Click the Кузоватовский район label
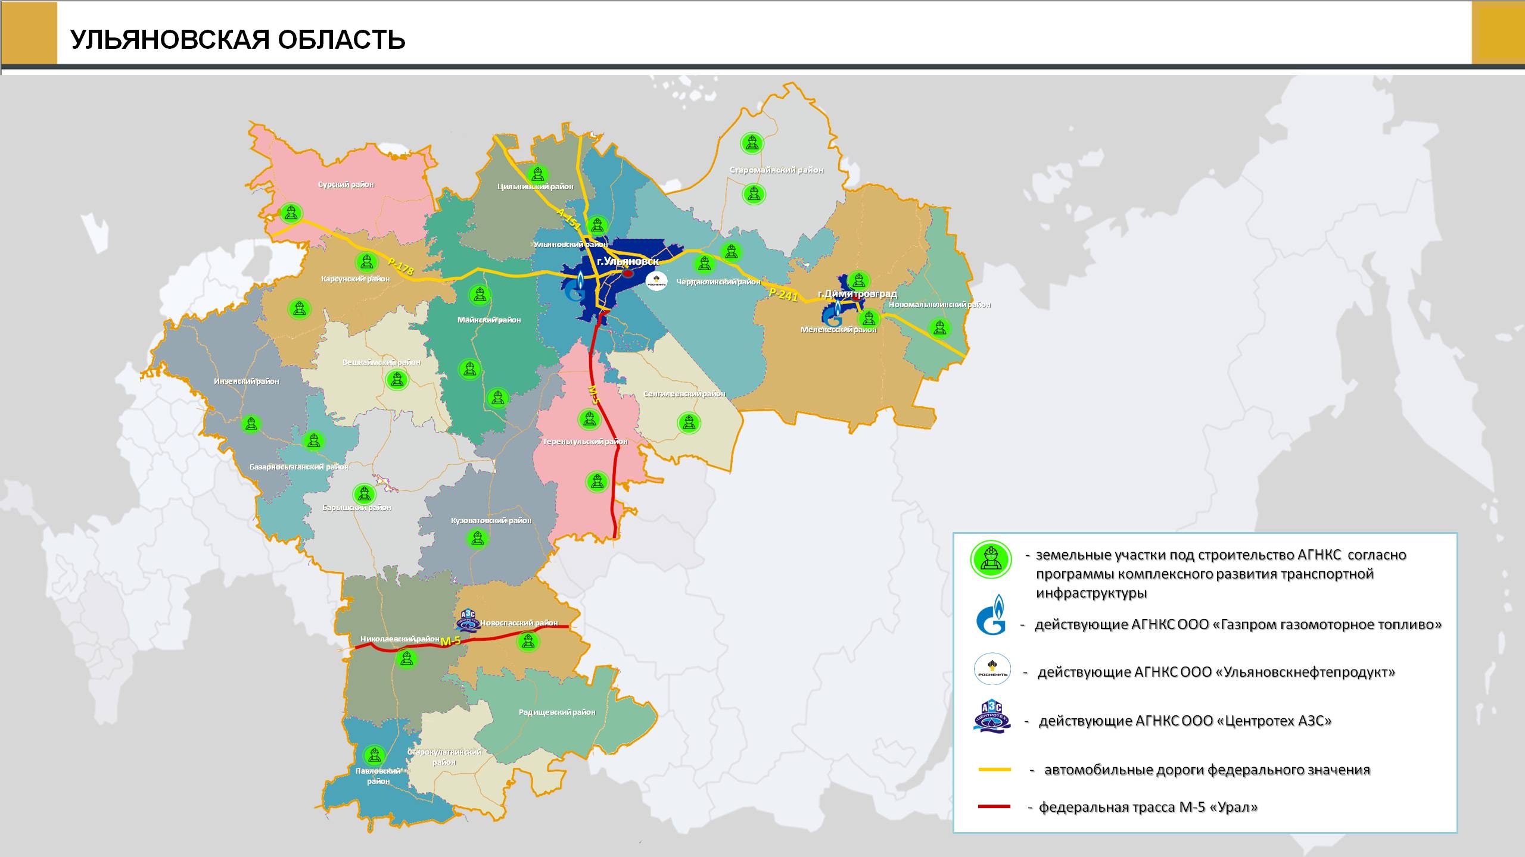Viewport: 1525px width, 857px height. point(491,521)
